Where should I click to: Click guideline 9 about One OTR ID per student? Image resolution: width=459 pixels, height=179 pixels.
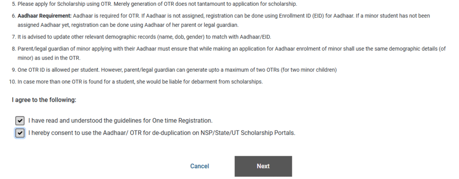click(x=174, y=70)
